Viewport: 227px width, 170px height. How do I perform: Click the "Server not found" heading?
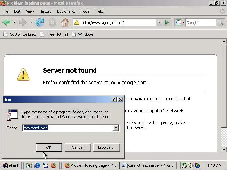[x=70, y=70]
